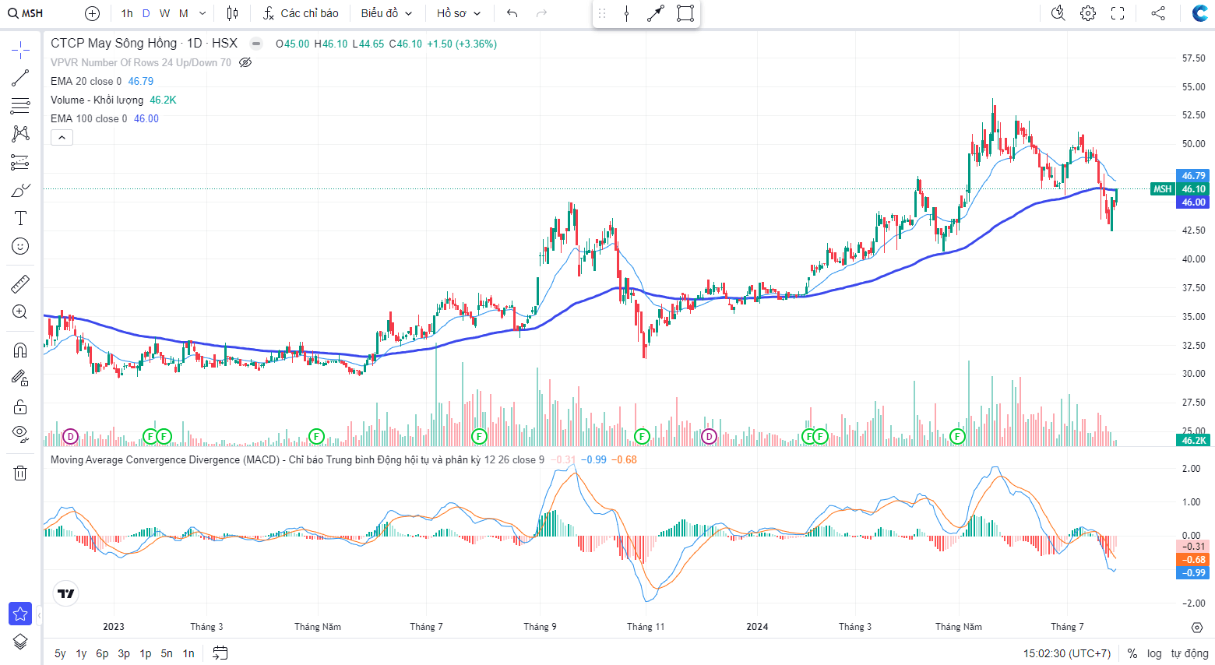Screen dimensions: 1215x665
Task: Set the chart range to 6p
Action: [x=102, y=653]
